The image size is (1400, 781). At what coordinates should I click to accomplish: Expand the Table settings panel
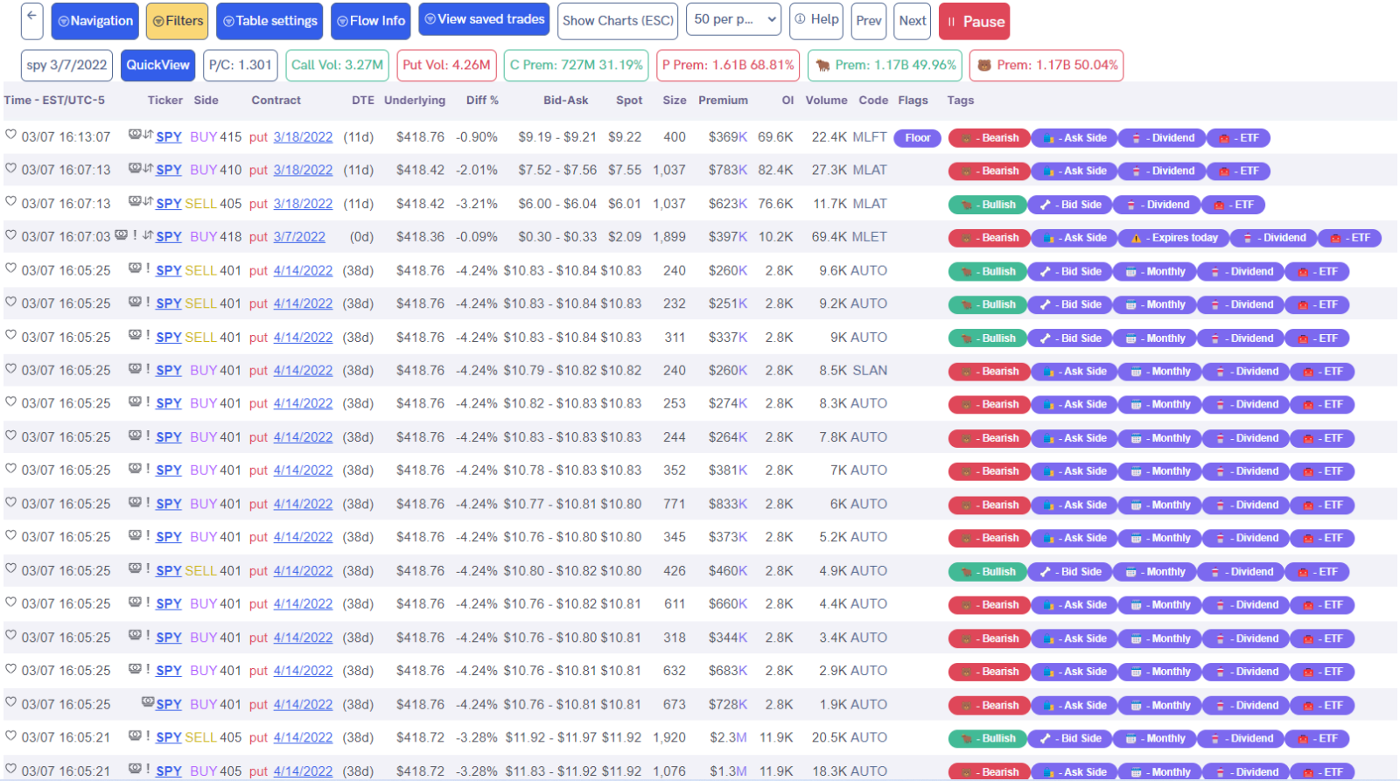coord(269,21)
